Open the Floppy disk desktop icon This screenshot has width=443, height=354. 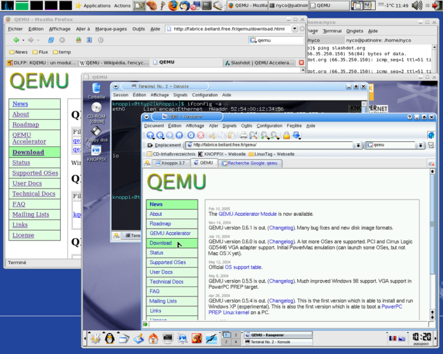click(96, 134)
